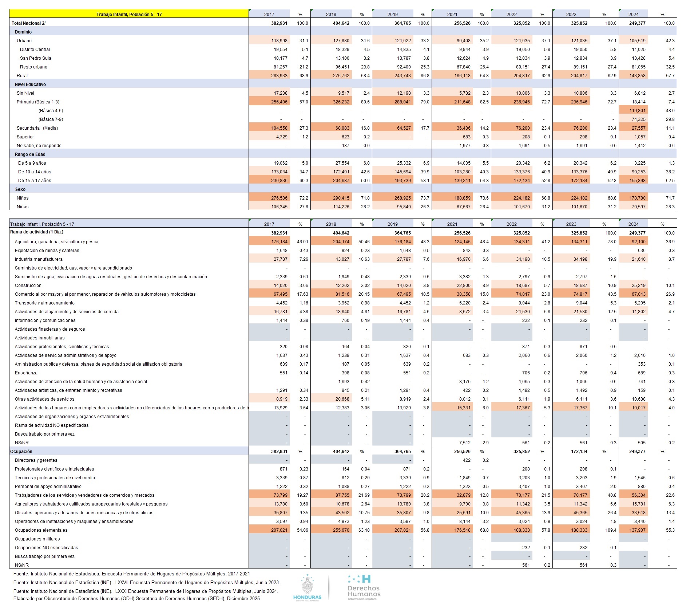Click the Construccion row label

coord(28,286)
